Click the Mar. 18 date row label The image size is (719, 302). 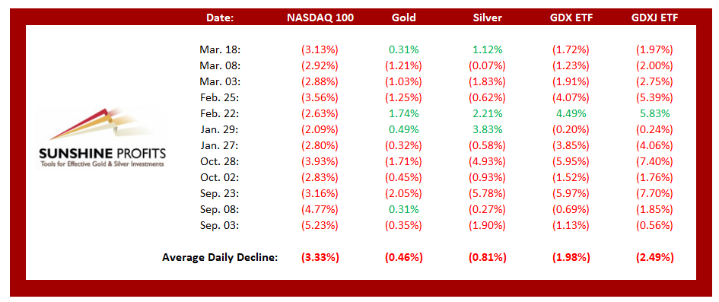coord(220,49)
